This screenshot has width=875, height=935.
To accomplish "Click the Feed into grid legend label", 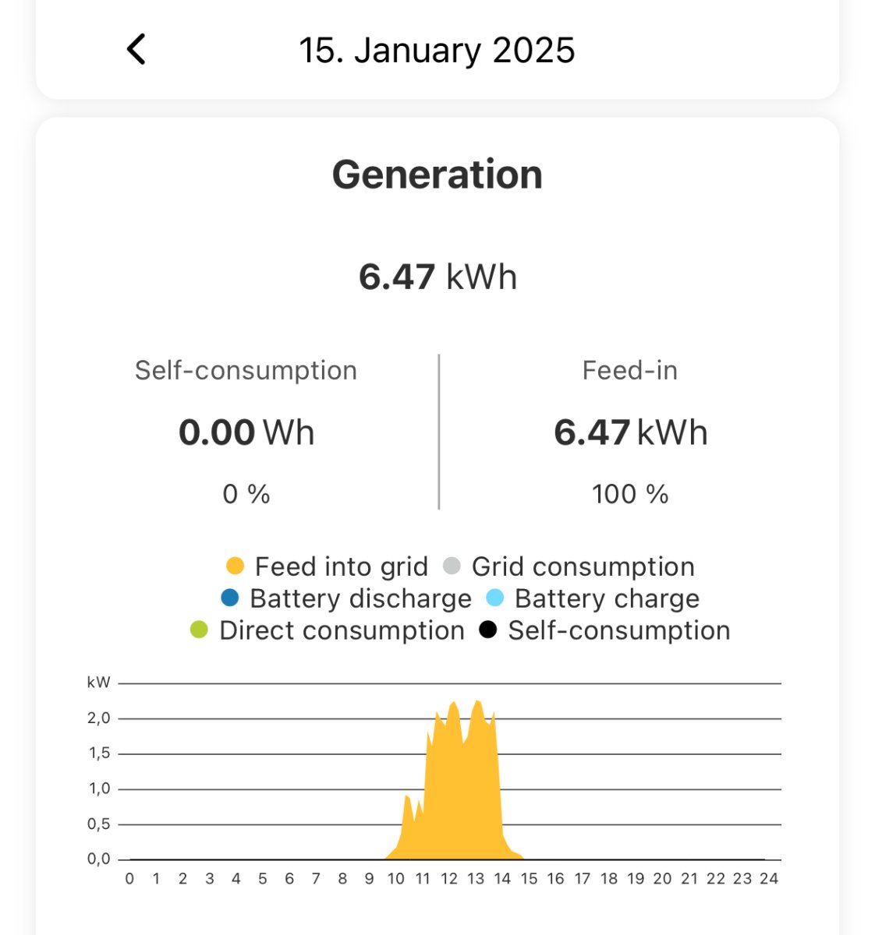I will pos(341,566).
